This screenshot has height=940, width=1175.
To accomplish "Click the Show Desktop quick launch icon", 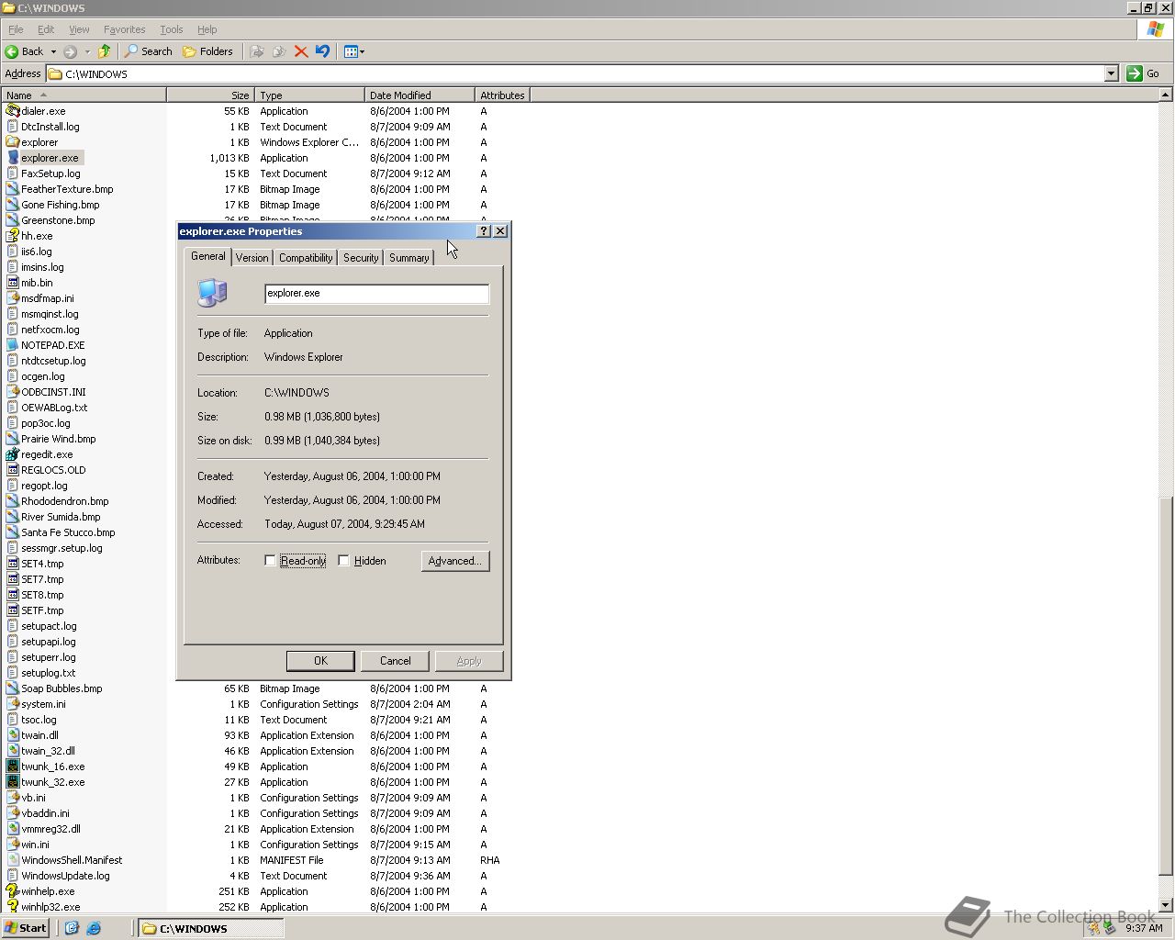I will click(72, 928).
